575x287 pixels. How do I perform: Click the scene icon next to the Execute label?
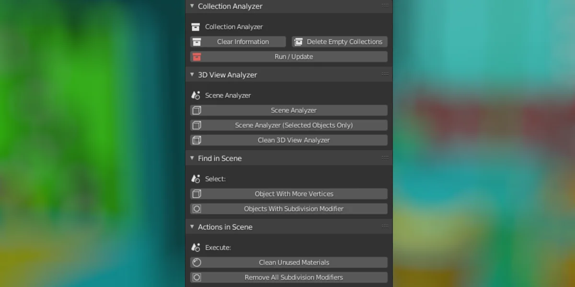click(195, 247)
